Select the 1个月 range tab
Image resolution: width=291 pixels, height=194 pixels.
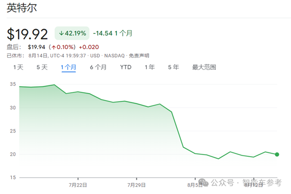[x=68, y=67]
